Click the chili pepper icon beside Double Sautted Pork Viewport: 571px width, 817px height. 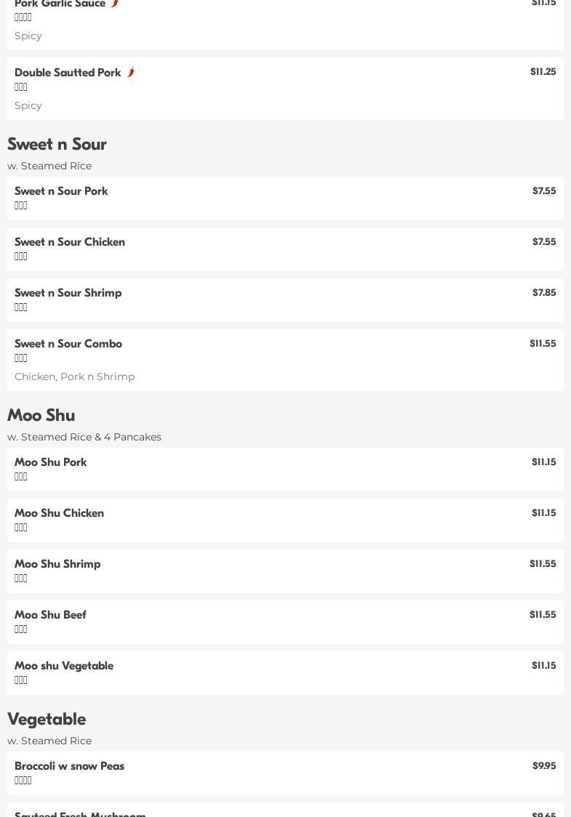click(131, 72)
